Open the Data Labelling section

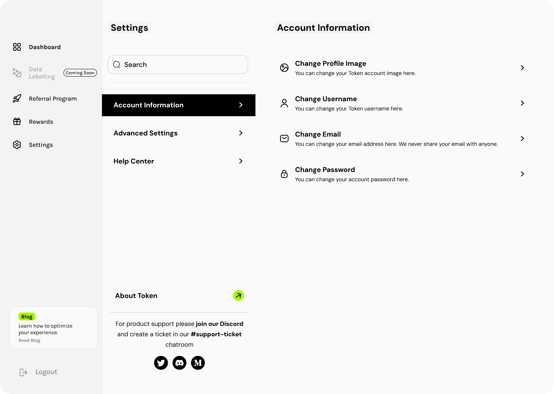pyautogui.click(x=42, y=73)
